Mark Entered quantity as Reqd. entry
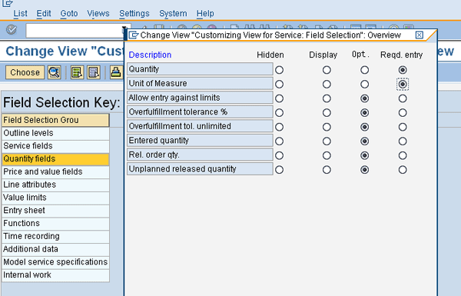 (x=403, y=141)
